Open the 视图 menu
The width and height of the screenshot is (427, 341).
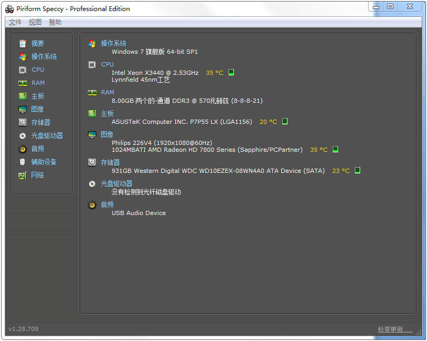click(x=35, y=22)
